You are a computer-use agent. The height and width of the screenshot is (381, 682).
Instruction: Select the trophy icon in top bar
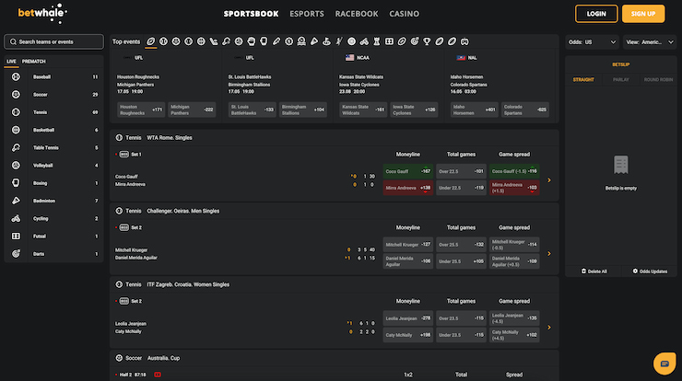pos(427,41)
